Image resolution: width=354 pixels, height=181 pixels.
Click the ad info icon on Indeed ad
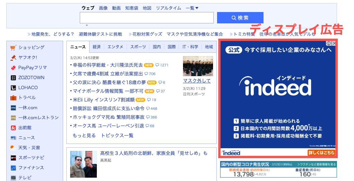[x=329, y=43]
